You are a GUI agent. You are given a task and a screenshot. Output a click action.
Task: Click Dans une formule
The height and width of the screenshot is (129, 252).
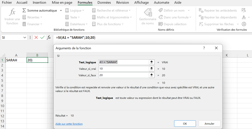(x=175, y=17)
